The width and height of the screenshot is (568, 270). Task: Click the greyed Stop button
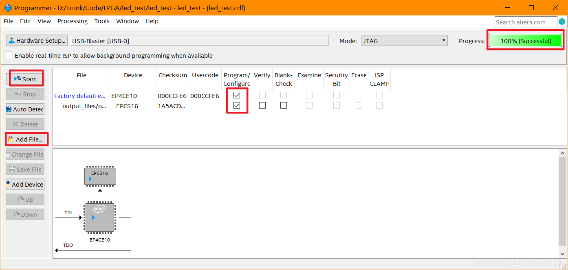point(25,94)
